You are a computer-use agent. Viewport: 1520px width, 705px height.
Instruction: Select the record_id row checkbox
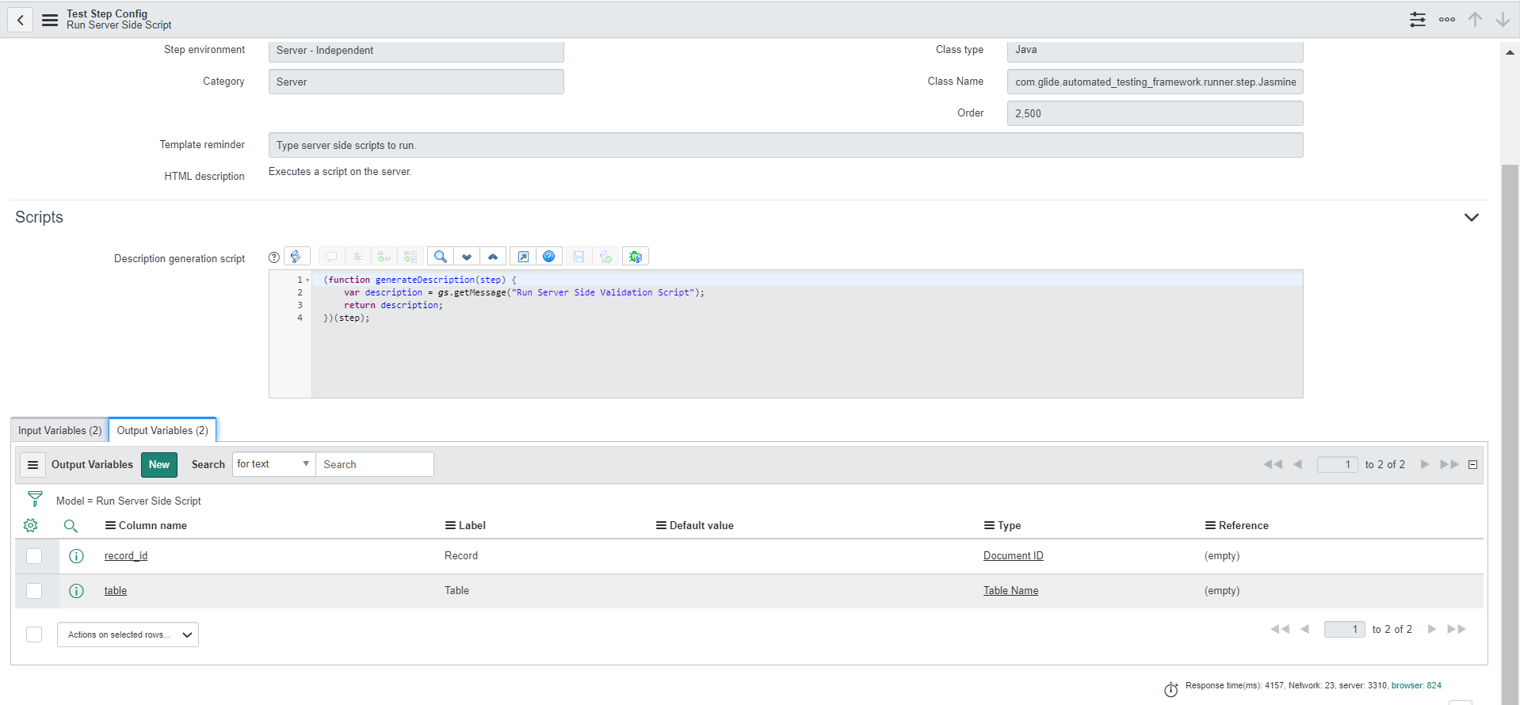(x=34, y=556)
